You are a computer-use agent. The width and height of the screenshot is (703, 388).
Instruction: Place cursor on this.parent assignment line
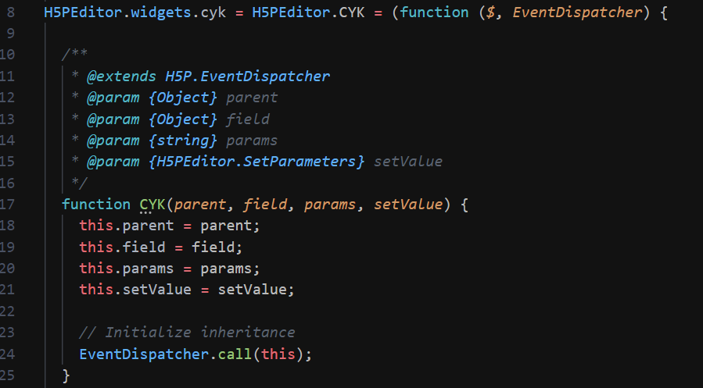click(x=170, y=226)
